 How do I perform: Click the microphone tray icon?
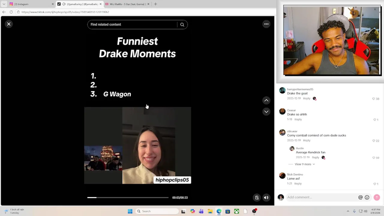(354, 211)
